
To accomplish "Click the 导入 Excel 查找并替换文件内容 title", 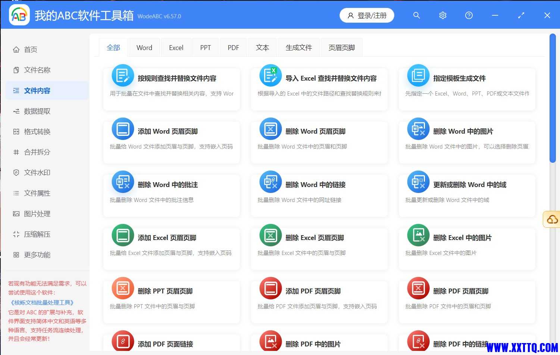I will pos(331,78).
